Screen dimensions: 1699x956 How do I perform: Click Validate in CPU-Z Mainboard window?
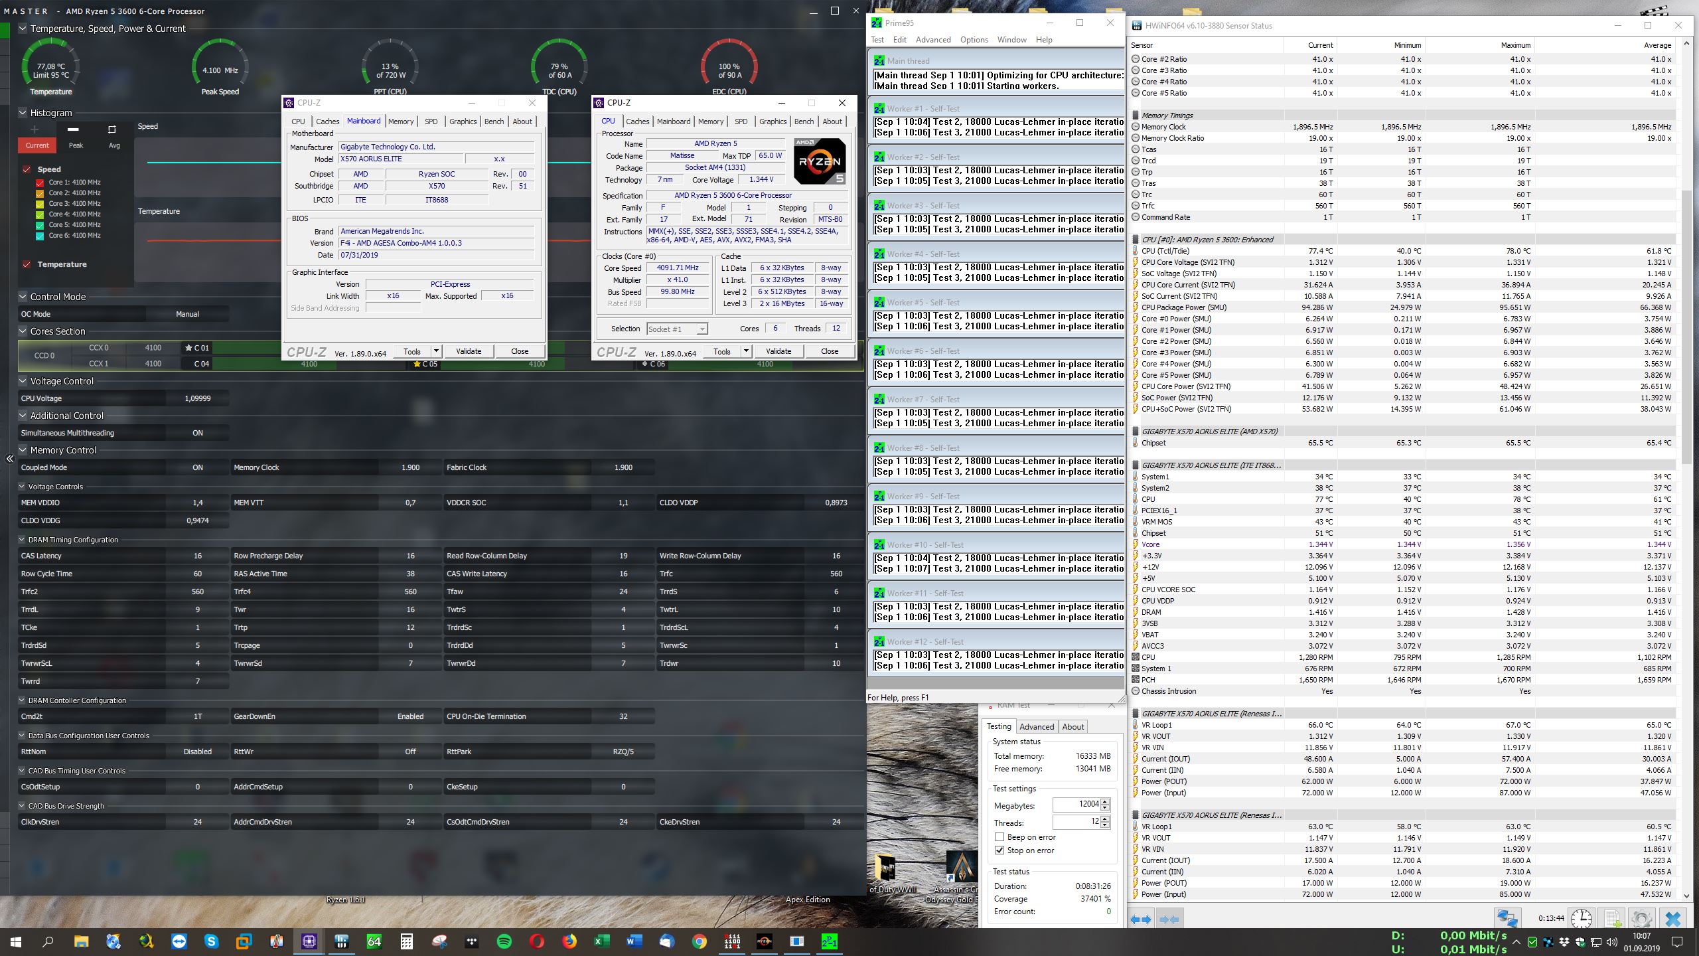pos(469,351)
